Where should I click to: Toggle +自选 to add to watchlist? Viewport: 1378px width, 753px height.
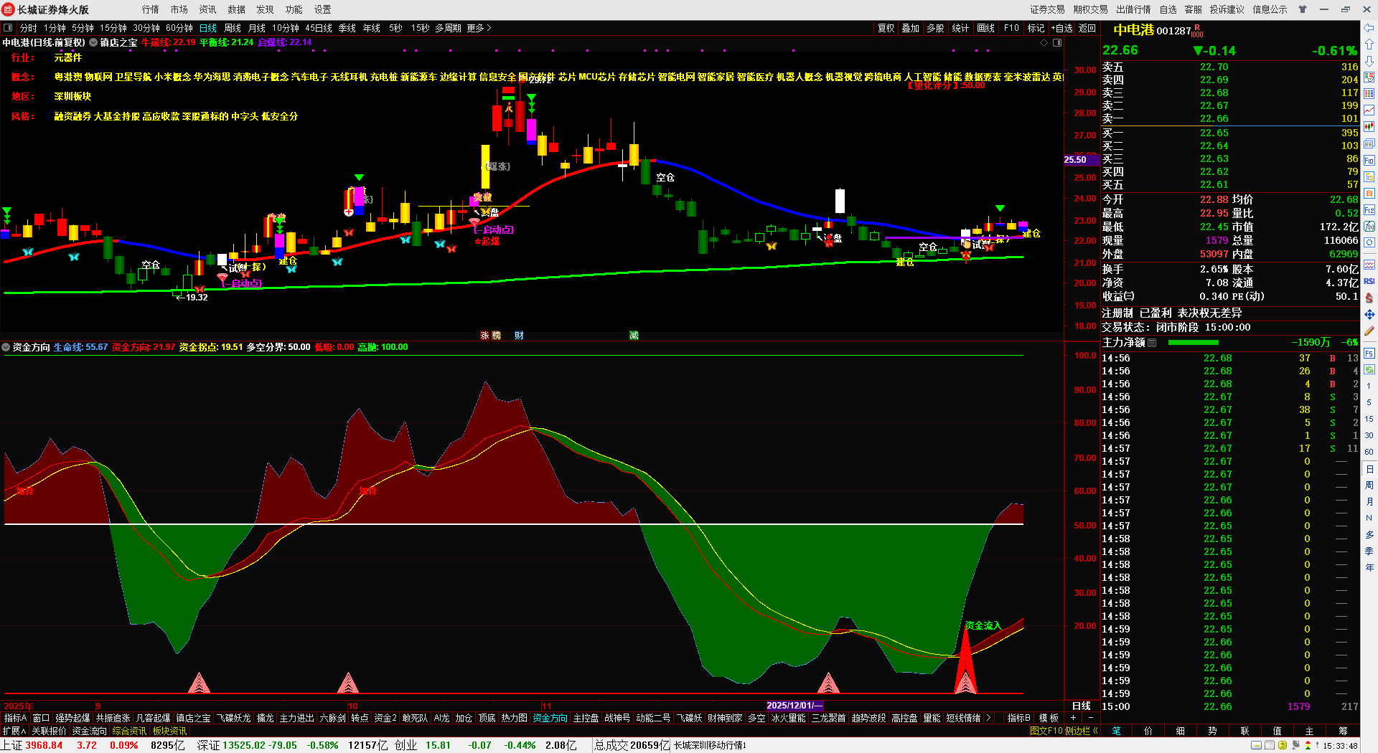pos(1061,28)
